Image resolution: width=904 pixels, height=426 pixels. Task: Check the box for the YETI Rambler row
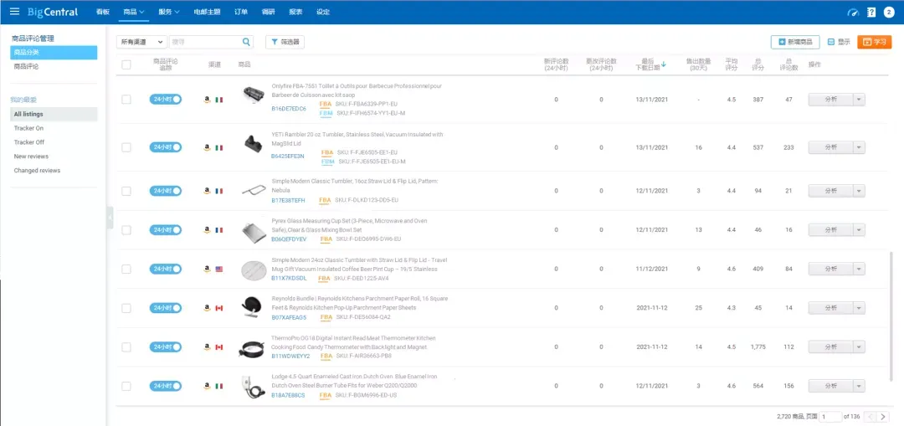click(x=126, y=147)
